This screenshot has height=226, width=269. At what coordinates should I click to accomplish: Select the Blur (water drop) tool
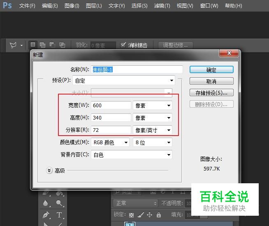click(x=46, y=203)
